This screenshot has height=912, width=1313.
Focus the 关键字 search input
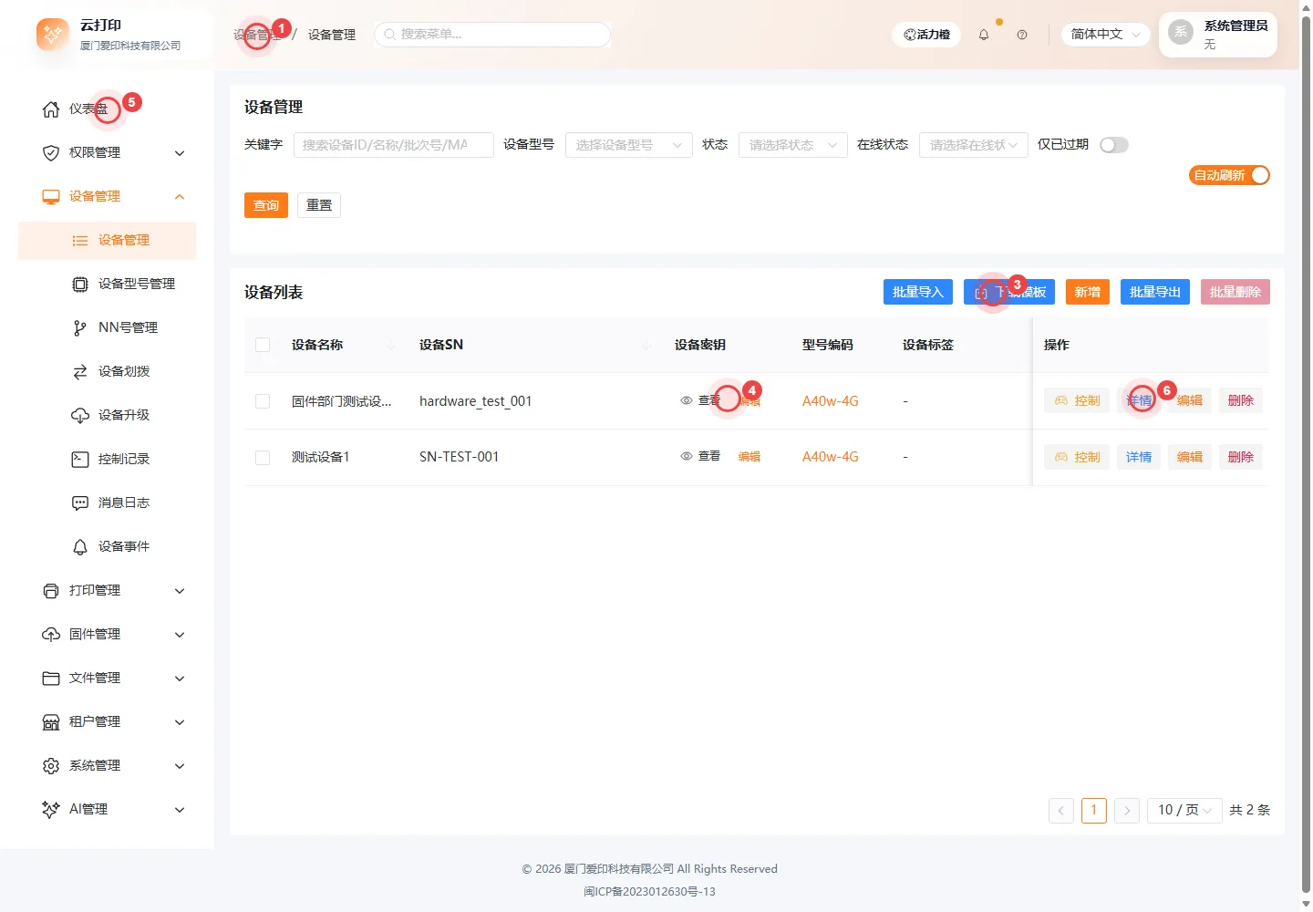point(394,145)
